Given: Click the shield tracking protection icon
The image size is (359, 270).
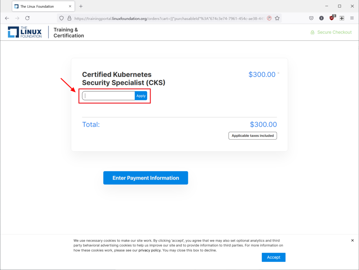Looking at the screenshot, I should pos(61,18).
